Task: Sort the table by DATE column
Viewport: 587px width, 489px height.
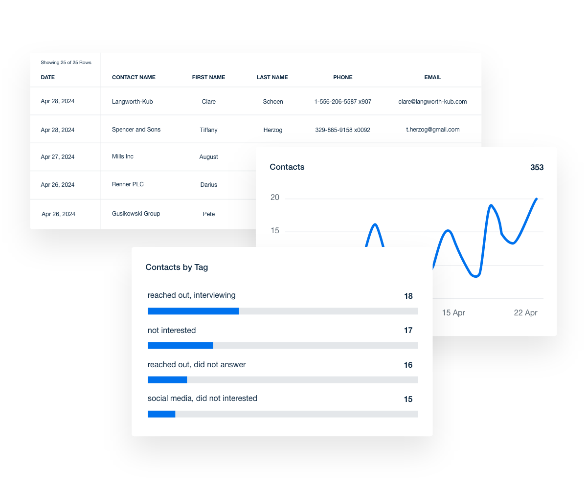Action: point(48,77)
